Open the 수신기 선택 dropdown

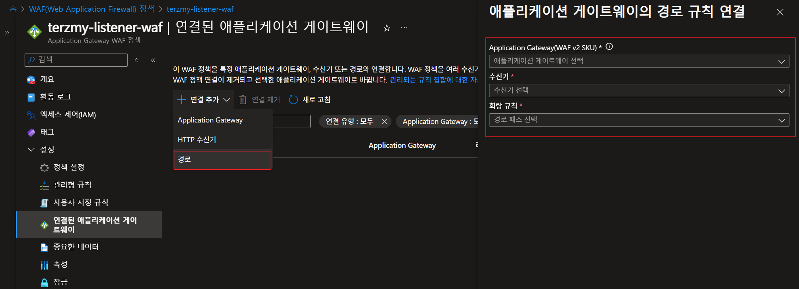[x=639, y=91]
